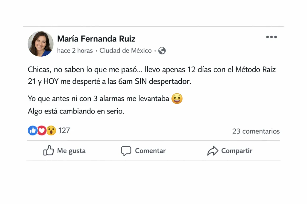Click the globe public privacy icon
Screen dimensions: 307x204
click(162, 51)
